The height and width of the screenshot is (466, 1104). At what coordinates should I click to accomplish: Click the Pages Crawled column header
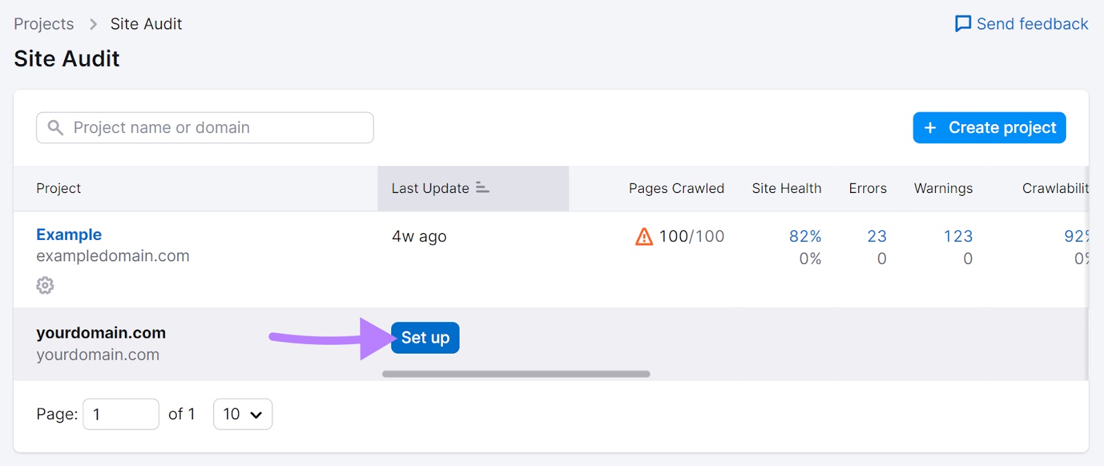tap(676, 188)
